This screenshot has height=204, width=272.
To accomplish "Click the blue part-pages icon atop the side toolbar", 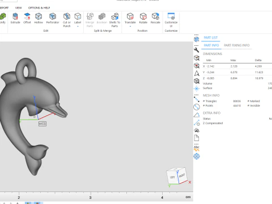I will [x=197, y=39].
